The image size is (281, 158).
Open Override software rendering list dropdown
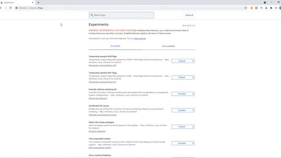(x=183, y=94)
